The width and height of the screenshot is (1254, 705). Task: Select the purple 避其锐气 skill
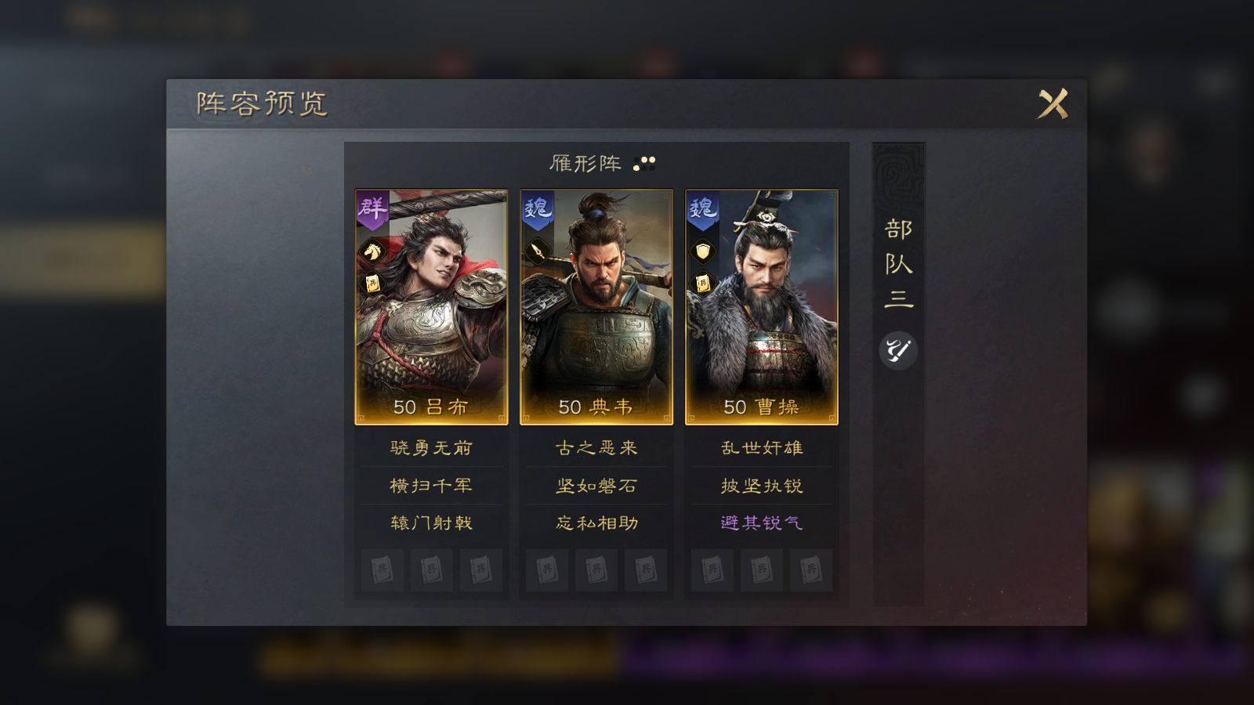click(762, 522)
